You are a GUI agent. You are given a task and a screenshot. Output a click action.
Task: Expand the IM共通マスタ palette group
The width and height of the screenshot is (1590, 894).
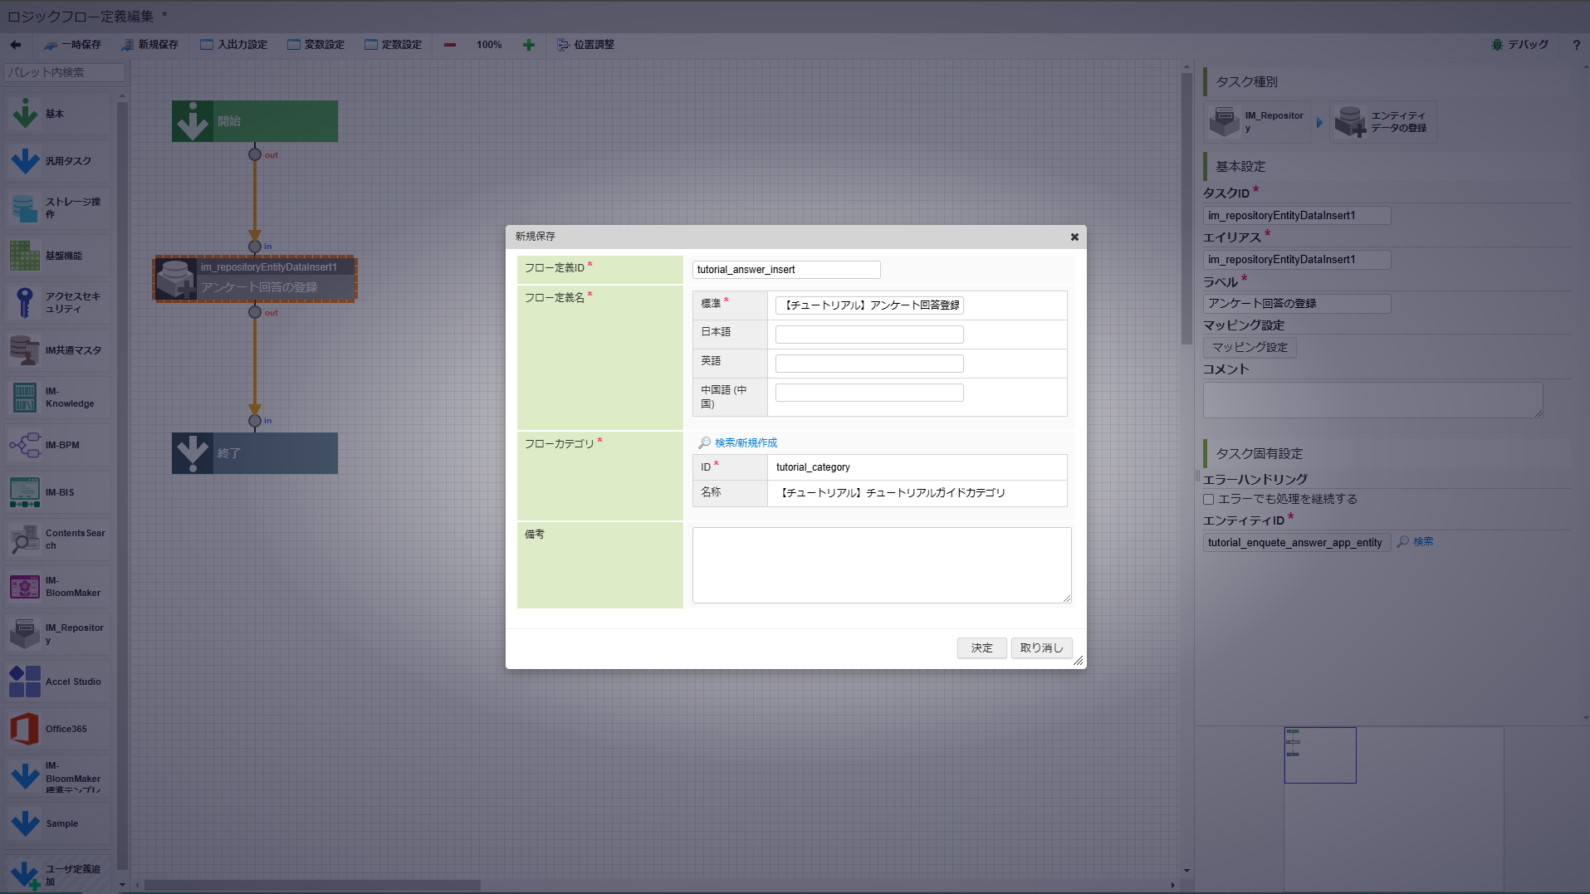point(57,350)
